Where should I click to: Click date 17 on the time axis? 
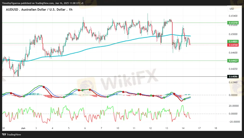tap(199, 128)
